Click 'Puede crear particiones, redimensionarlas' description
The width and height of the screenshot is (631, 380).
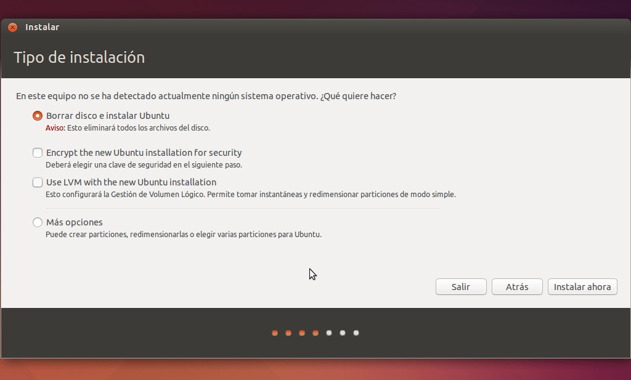tap(184, 235)
